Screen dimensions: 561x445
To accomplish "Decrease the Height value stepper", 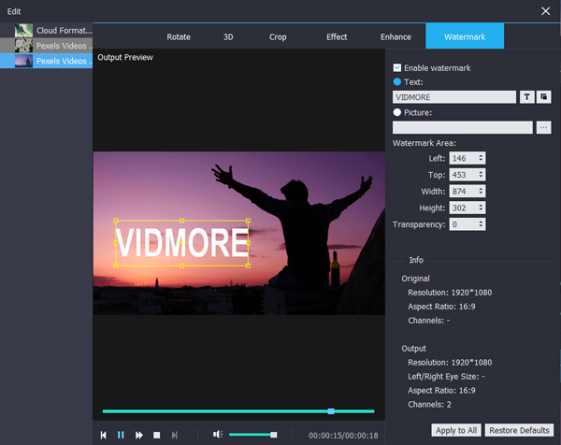I will tap(481, 209).
